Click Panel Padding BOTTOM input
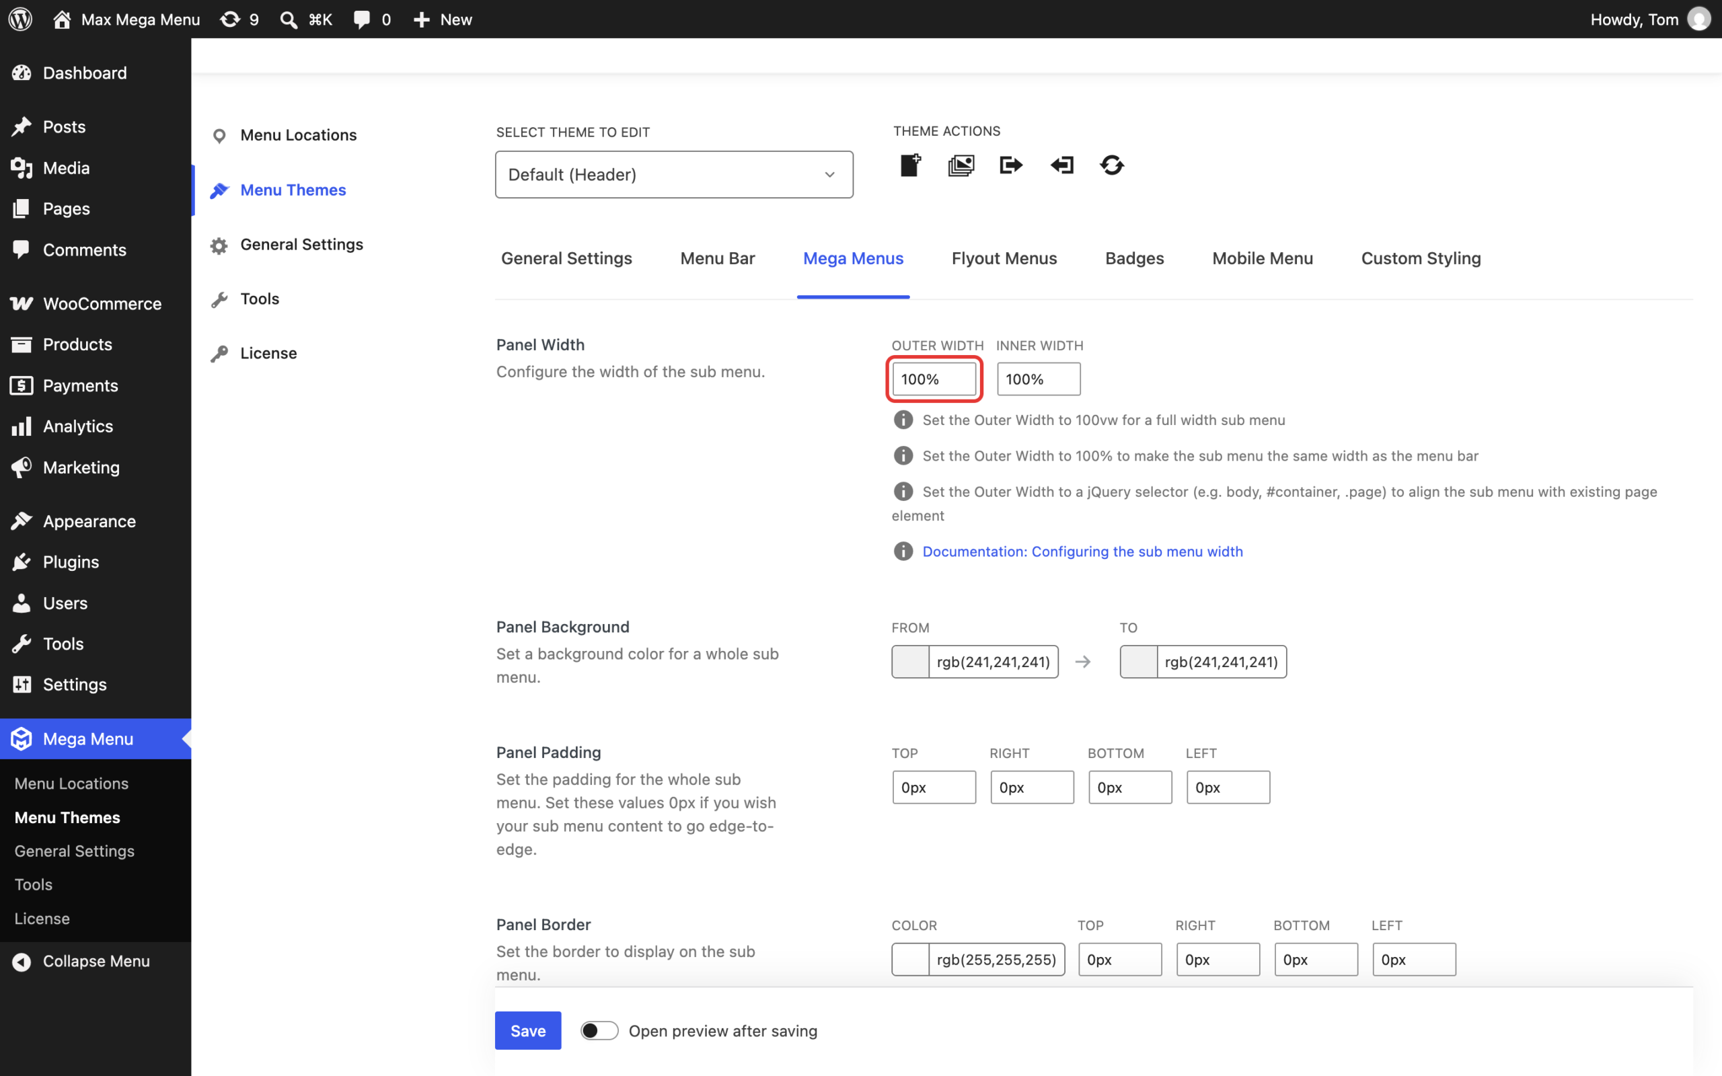Screen dimensions: 1722x1076 point(1130,787)
